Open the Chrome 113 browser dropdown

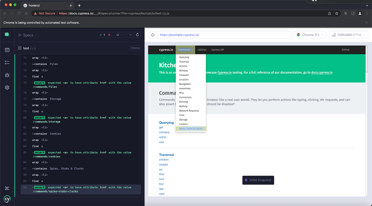tap(310, 35)
